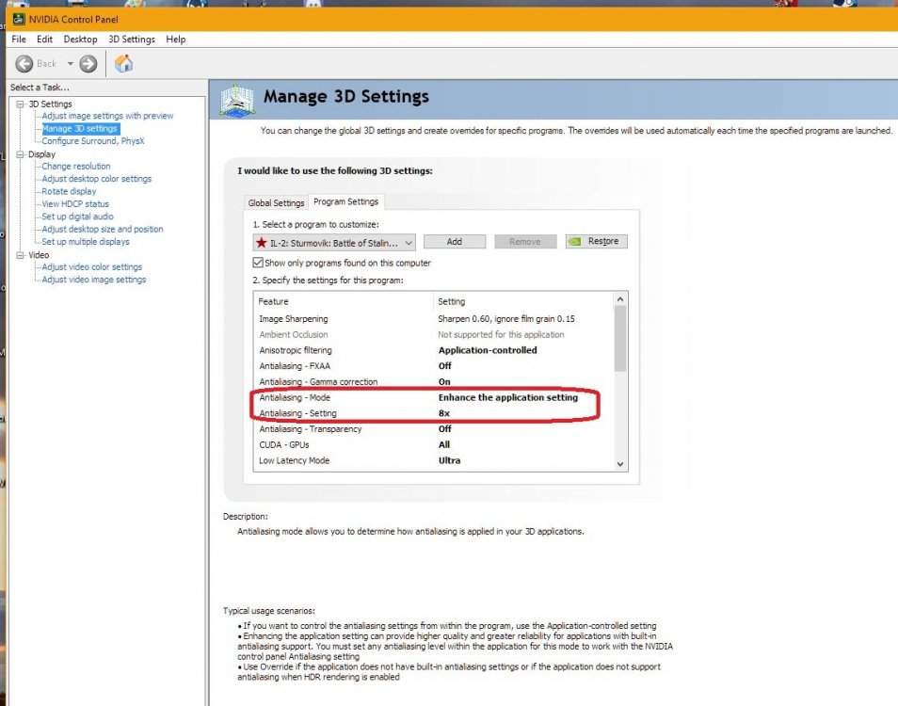This screenshot has width=898, height=706.
Task: Open the Desktop menu
Action: click(x=80, y=39)
